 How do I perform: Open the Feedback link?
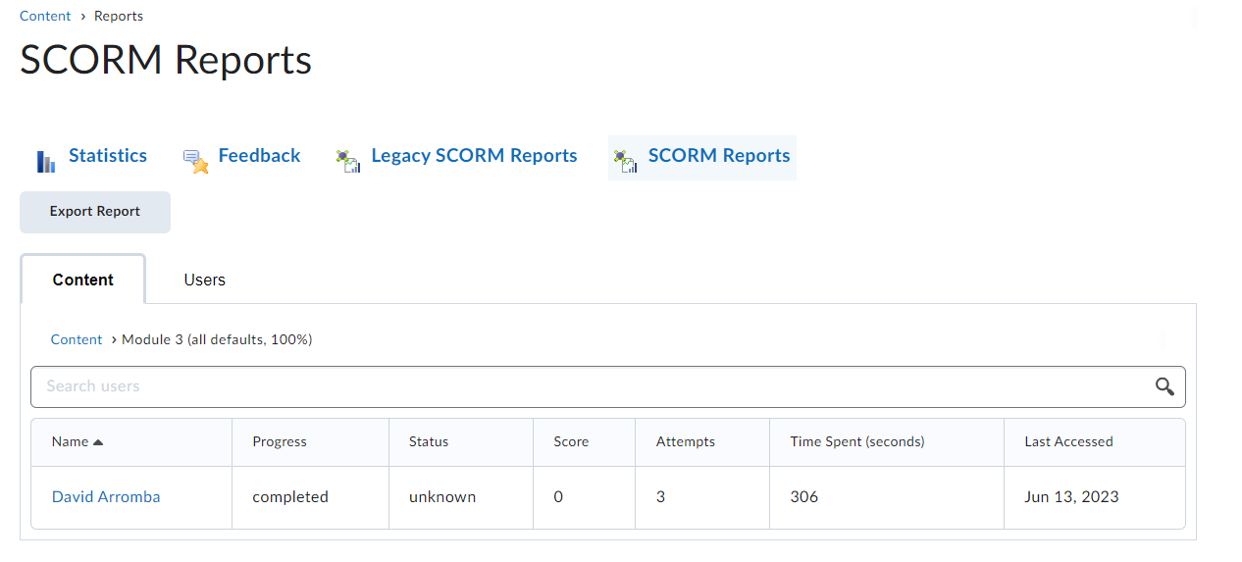pyautogui.click(x=259, y=156)
